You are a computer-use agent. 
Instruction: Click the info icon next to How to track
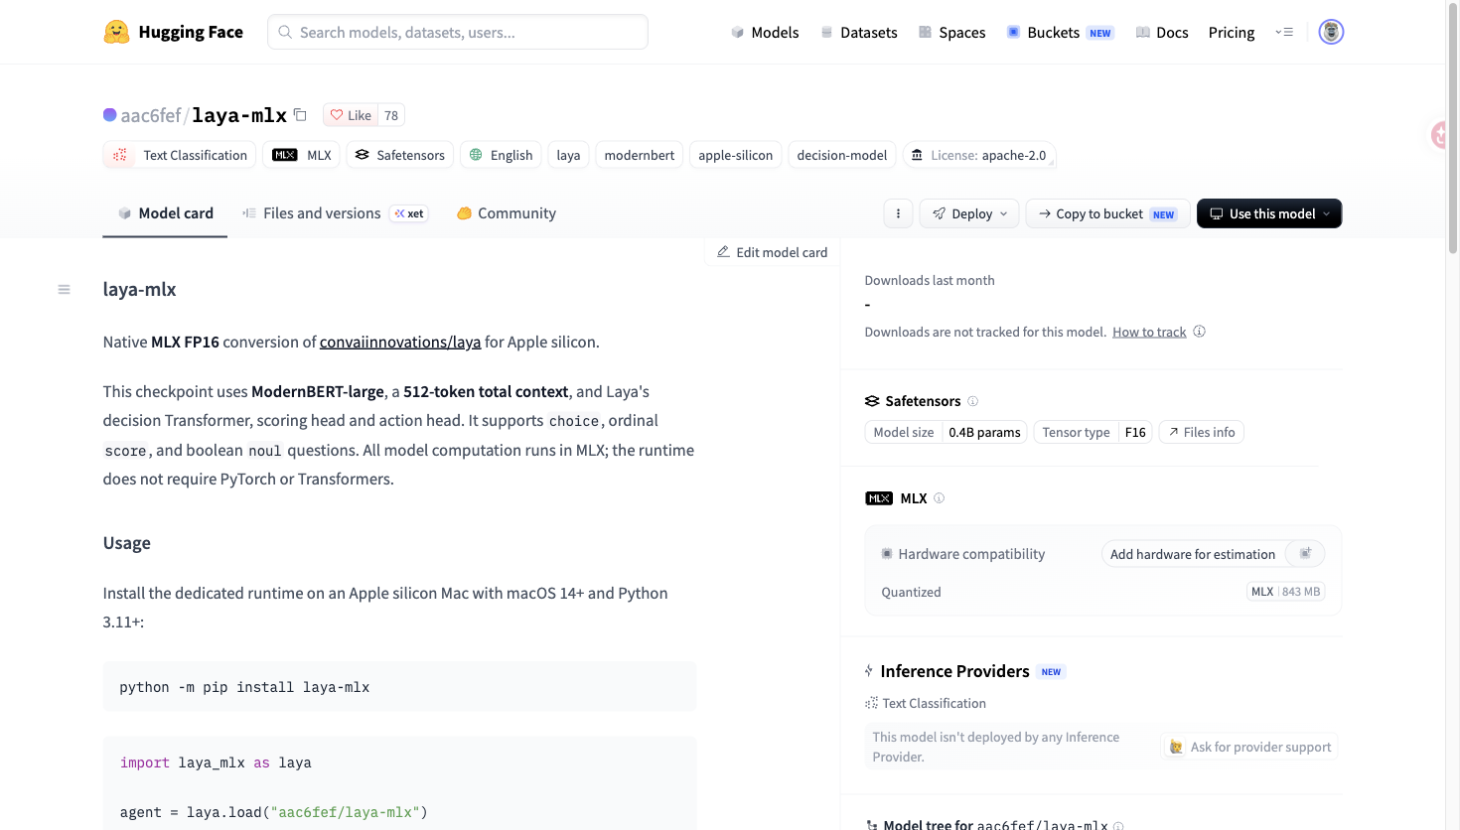tap(1200, 332)
